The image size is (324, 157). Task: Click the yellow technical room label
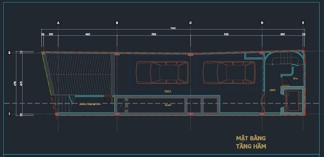click(90, 104)
